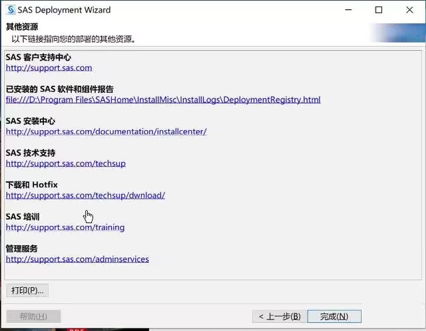Viewport: 426px width, 331px height.
Task: Minimize the SAS Deployment Wizard window
Action: pos(348,10)
